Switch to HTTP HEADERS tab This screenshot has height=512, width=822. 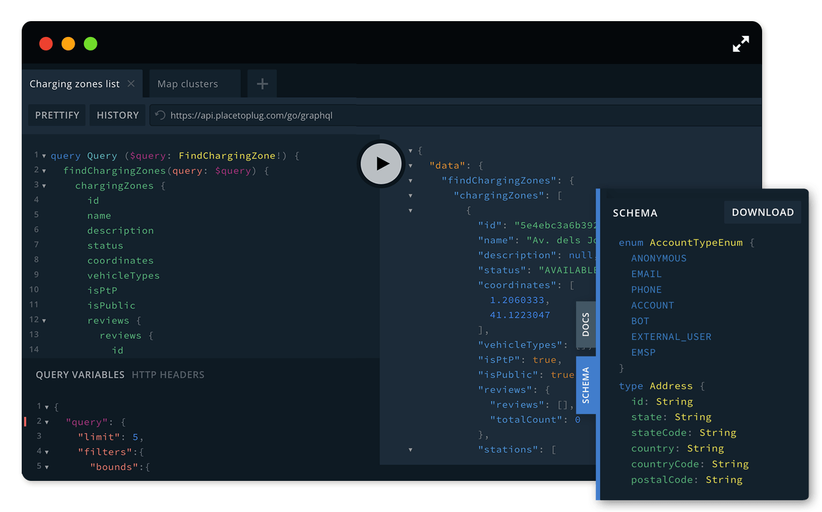[168, 375]
